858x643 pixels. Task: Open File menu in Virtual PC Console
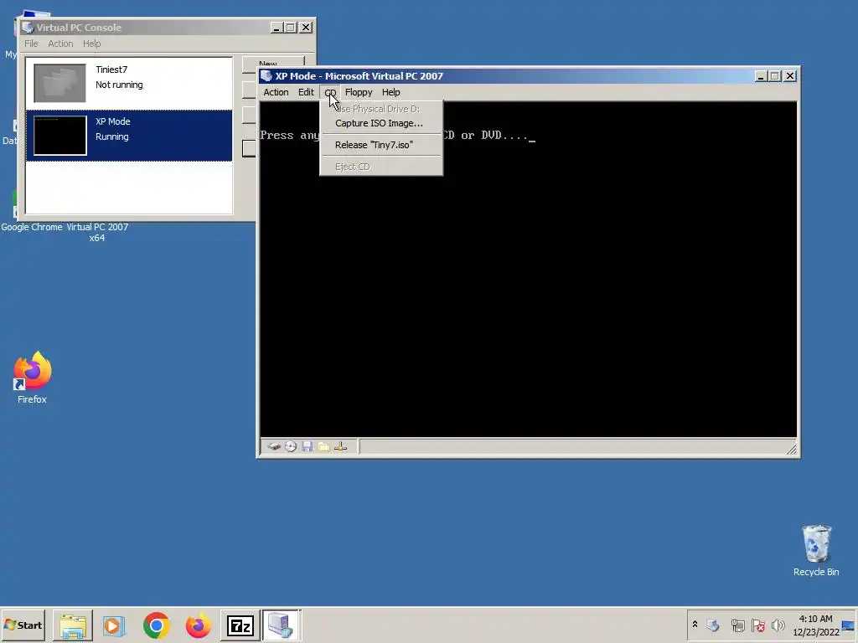31,44
